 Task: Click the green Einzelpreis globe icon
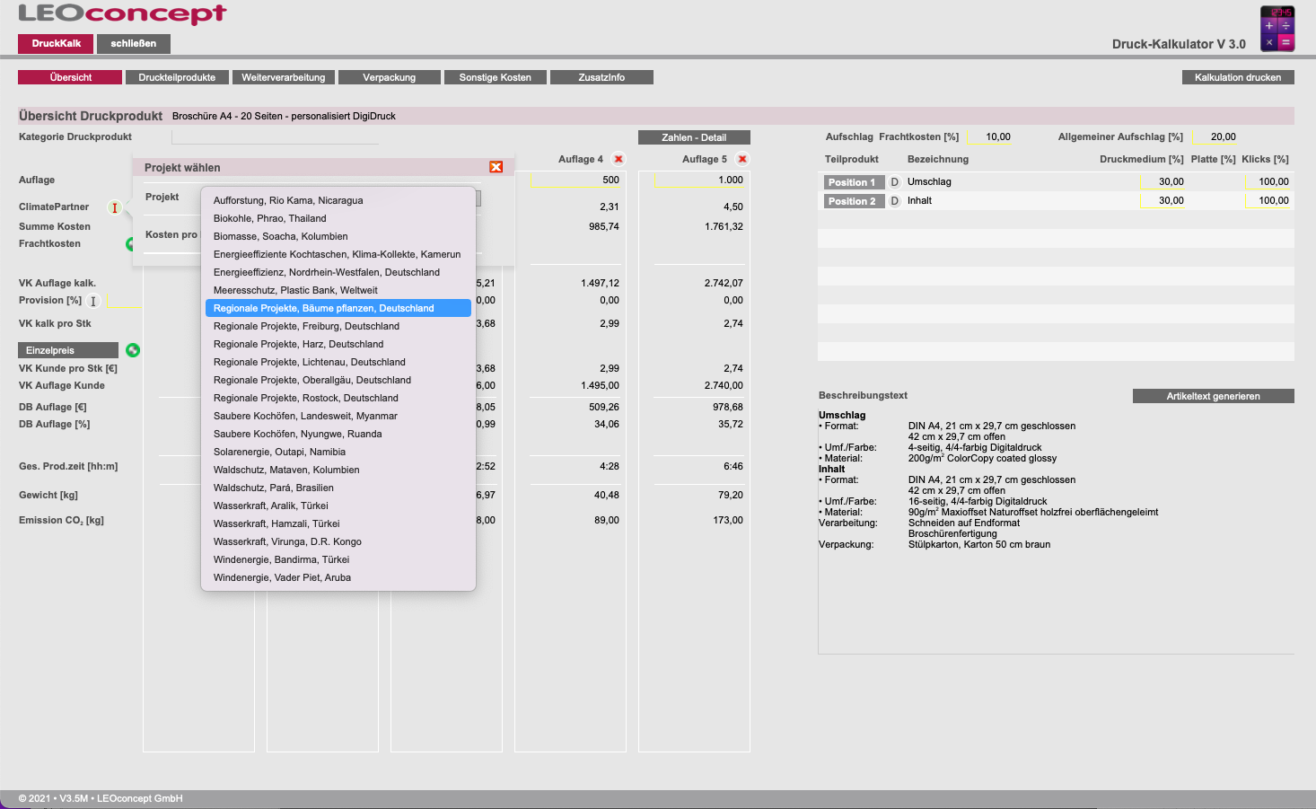[x=133, y=350]
